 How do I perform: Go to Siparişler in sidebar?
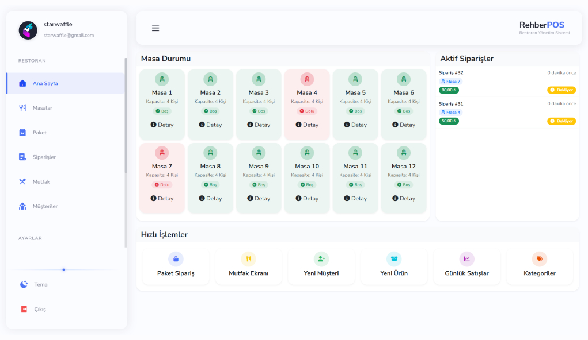tap(44, 157)
